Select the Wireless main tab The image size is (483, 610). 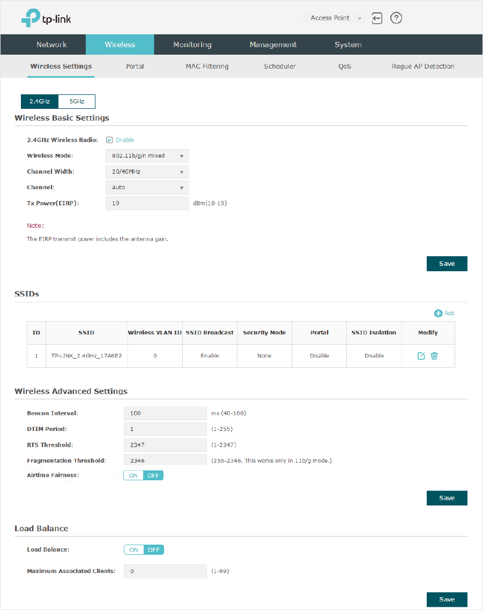coord(120,44)
